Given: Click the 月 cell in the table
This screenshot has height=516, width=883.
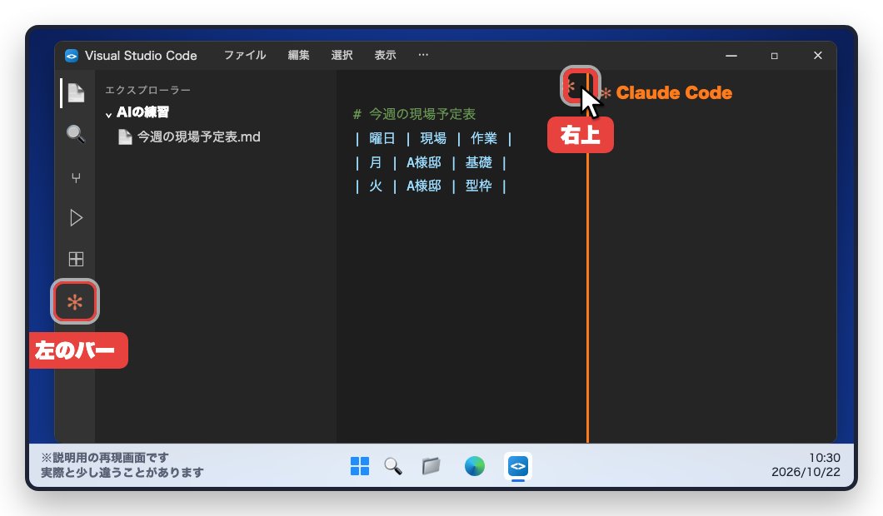Looking at the screenshot, I should click(376, 162).
